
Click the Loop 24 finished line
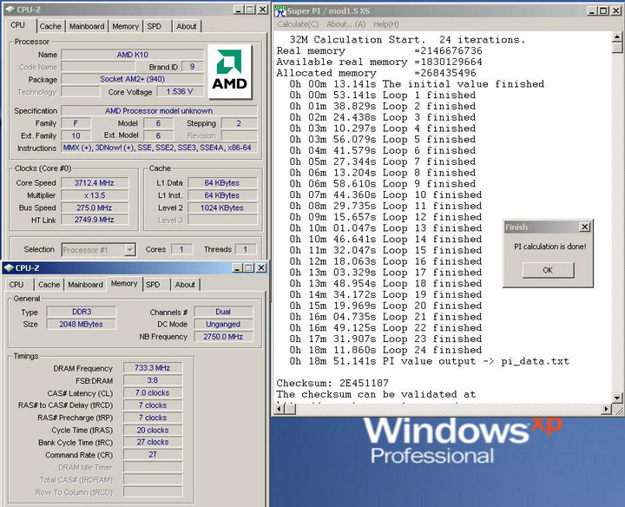pos(385,350)
